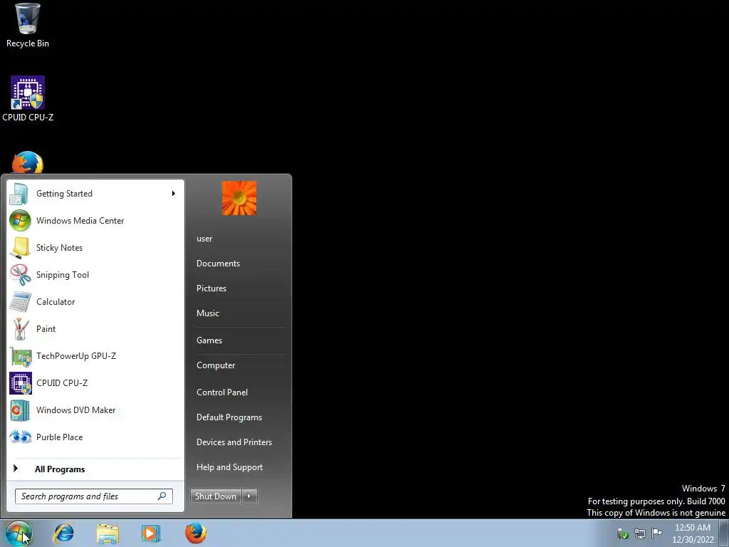This screenshot has width=729, height=547.
Task: Click the network icon in system tray
Action: (640, 533)
